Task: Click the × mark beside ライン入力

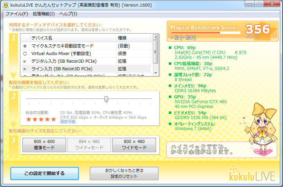Action: click(x=25, y=69)
